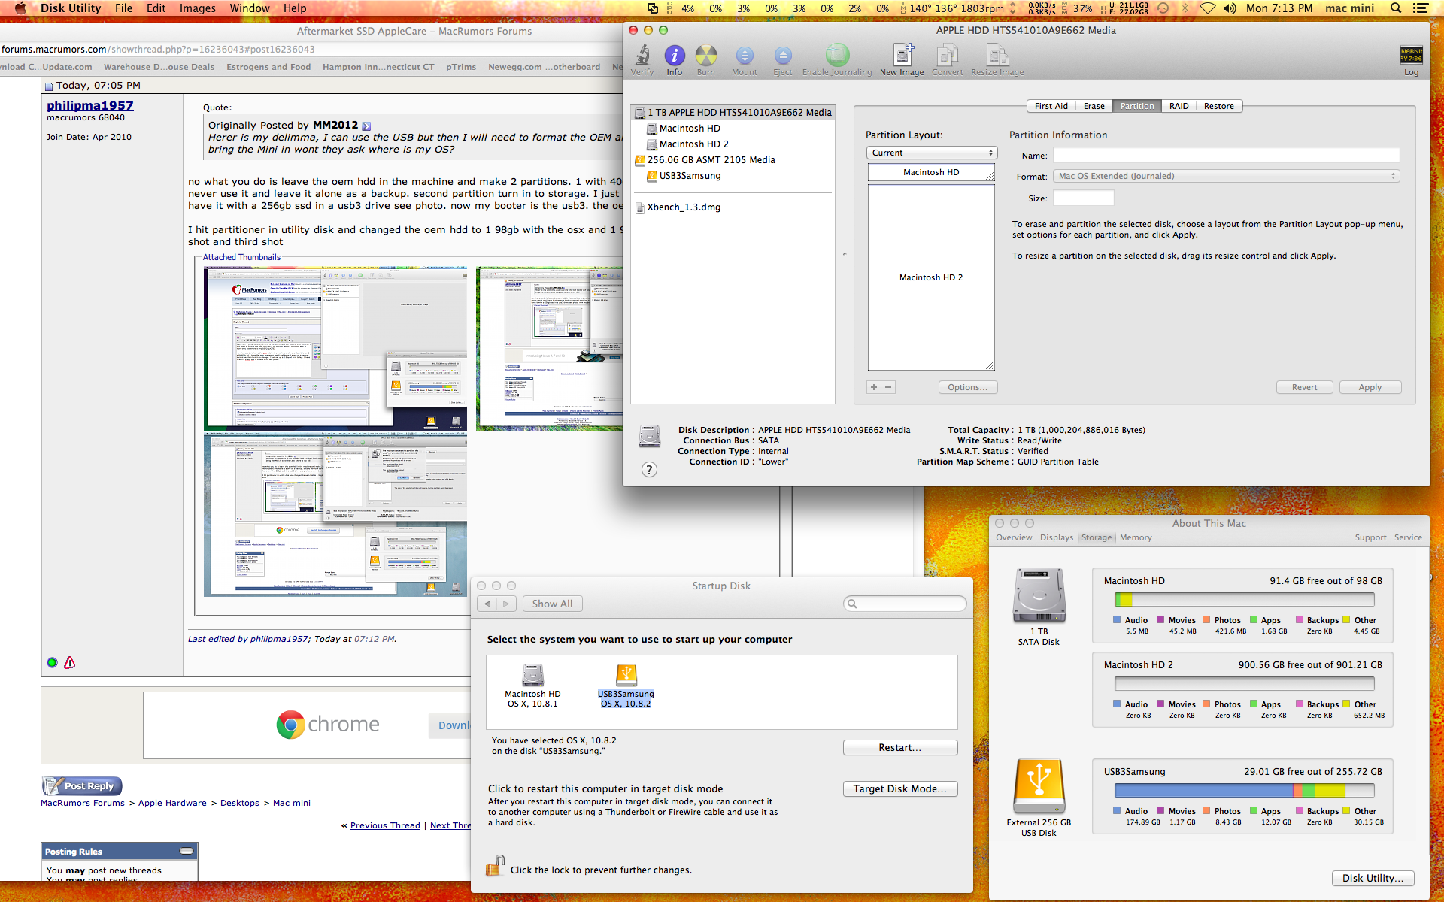Click the Disk Utility help question mark

649,469
